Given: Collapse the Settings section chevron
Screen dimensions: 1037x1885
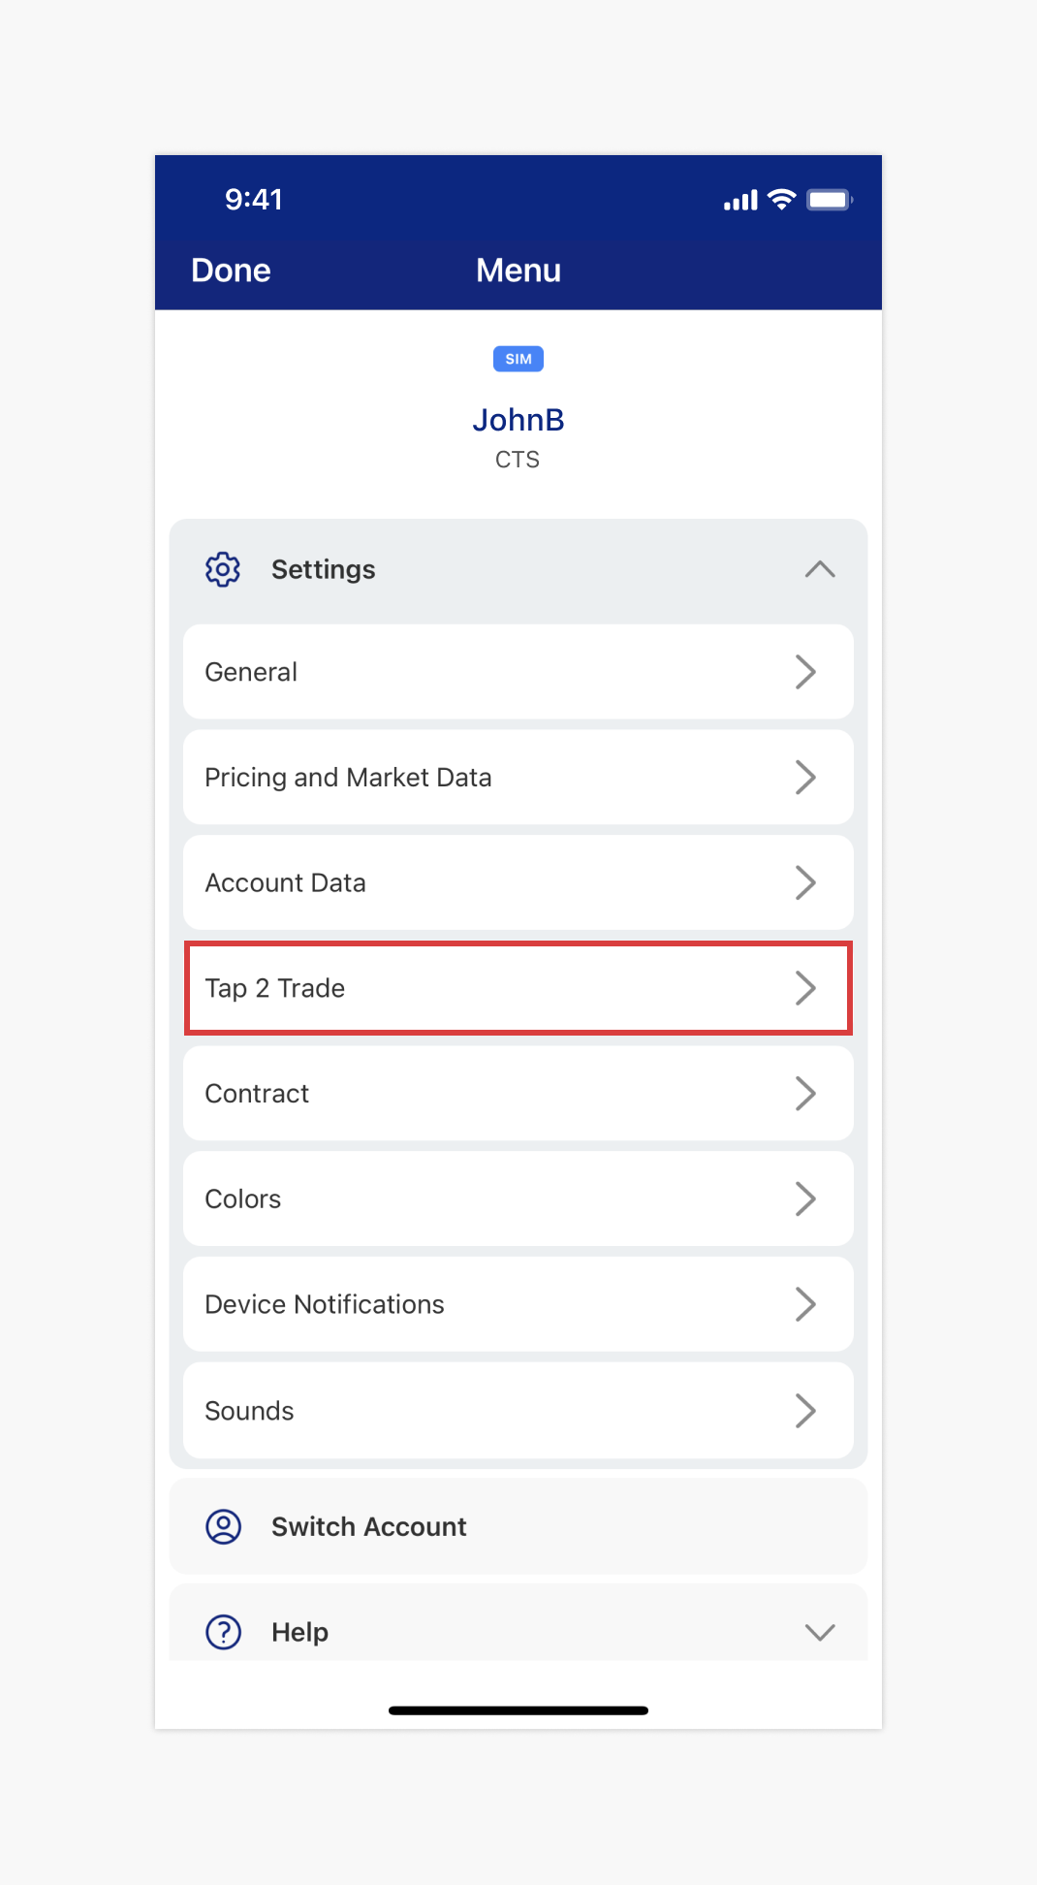Looking at the screenshot, I should (x=820, y=569).
